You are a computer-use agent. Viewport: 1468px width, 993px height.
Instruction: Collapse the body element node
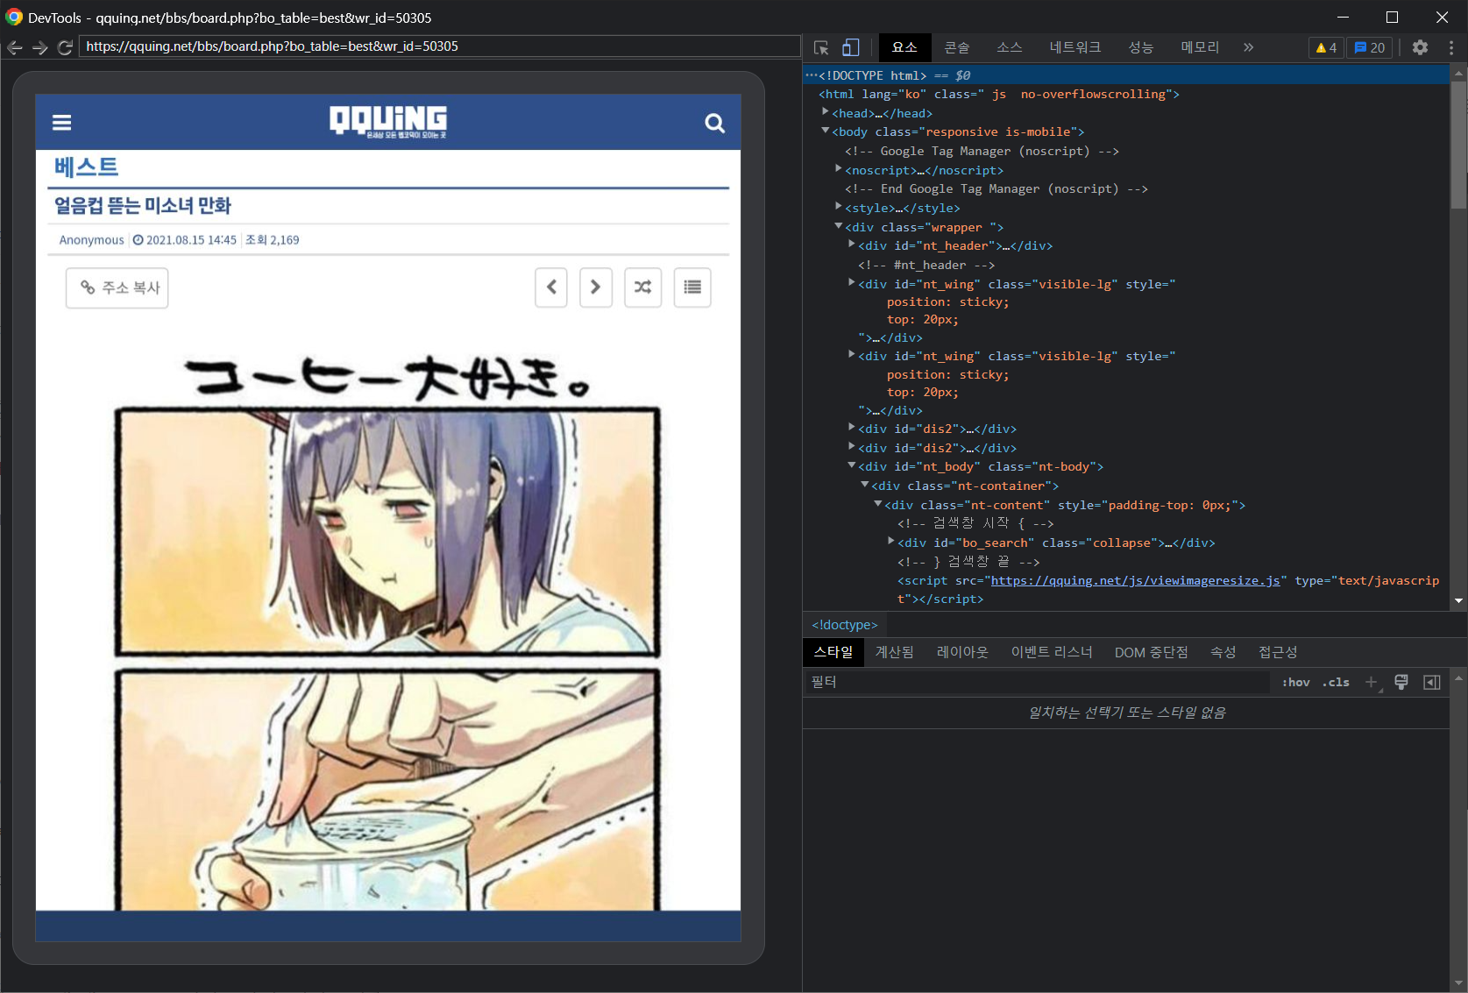pyautogui.click(x=826, y=131)
